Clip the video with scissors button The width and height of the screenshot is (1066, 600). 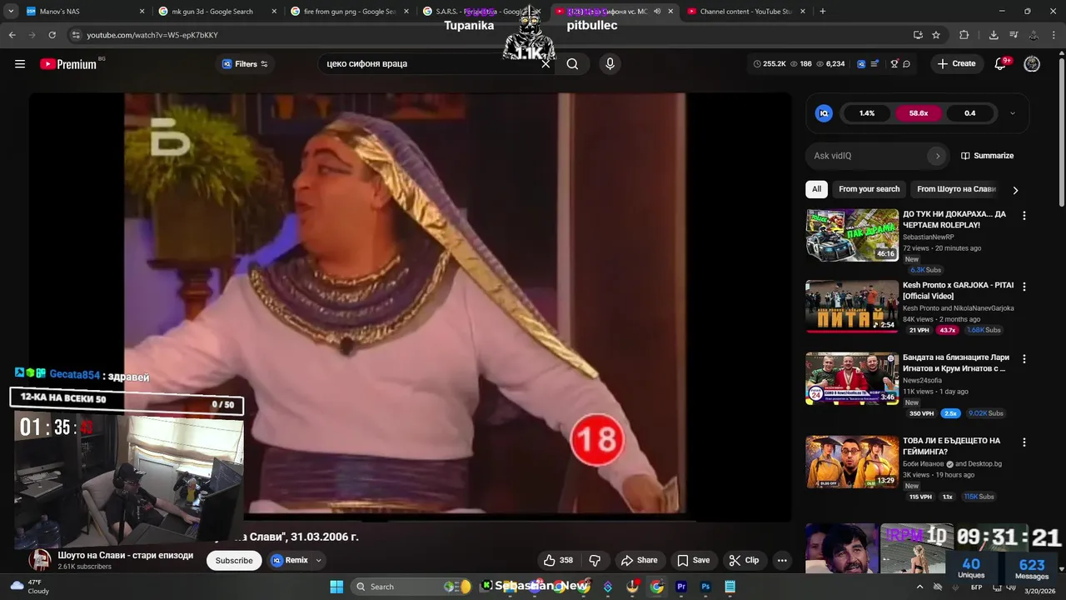(x=744, y=560)
